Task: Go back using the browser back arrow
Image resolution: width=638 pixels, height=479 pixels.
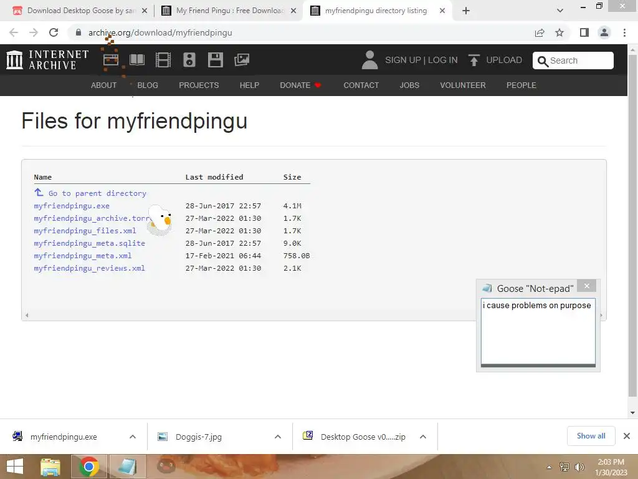Action: [x=14, y=32]
